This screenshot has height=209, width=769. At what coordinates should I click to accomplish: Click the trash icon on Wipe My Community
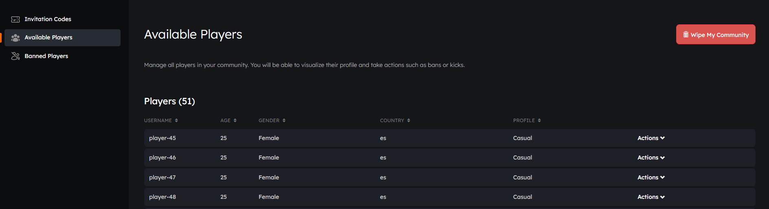tap(686, 34)
